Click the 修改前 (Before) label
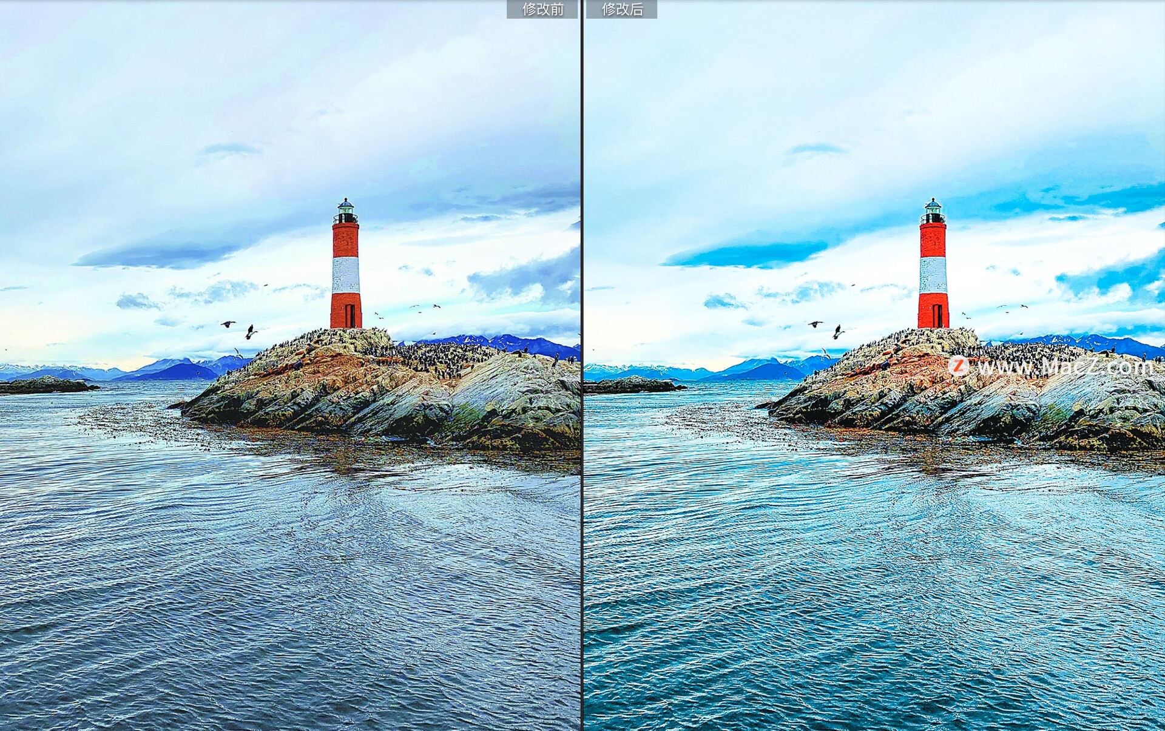 (542, 9)
